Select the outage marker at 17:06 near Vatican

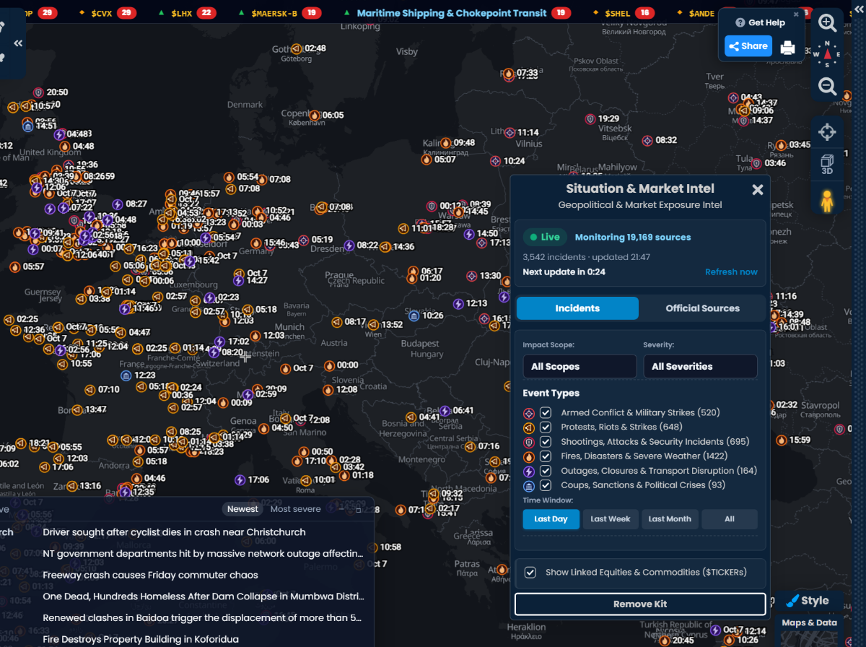click(x=240, y=479)
